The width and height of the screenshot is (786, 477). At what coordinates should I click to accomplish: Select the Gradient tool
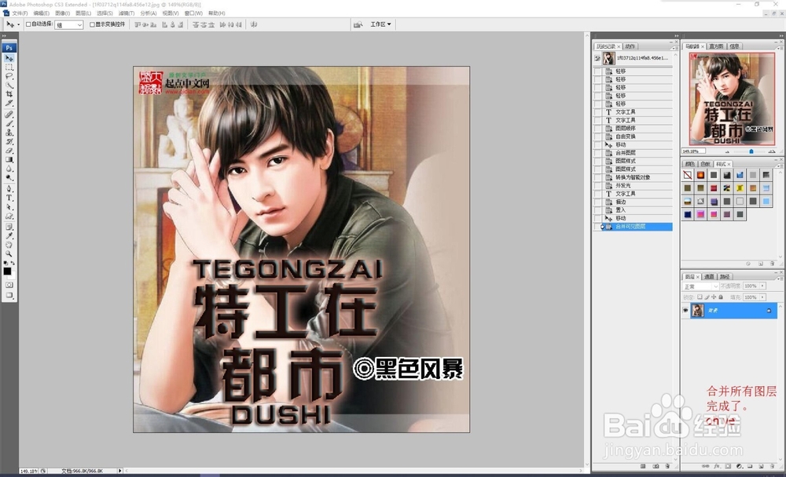(x=9, y=160)
